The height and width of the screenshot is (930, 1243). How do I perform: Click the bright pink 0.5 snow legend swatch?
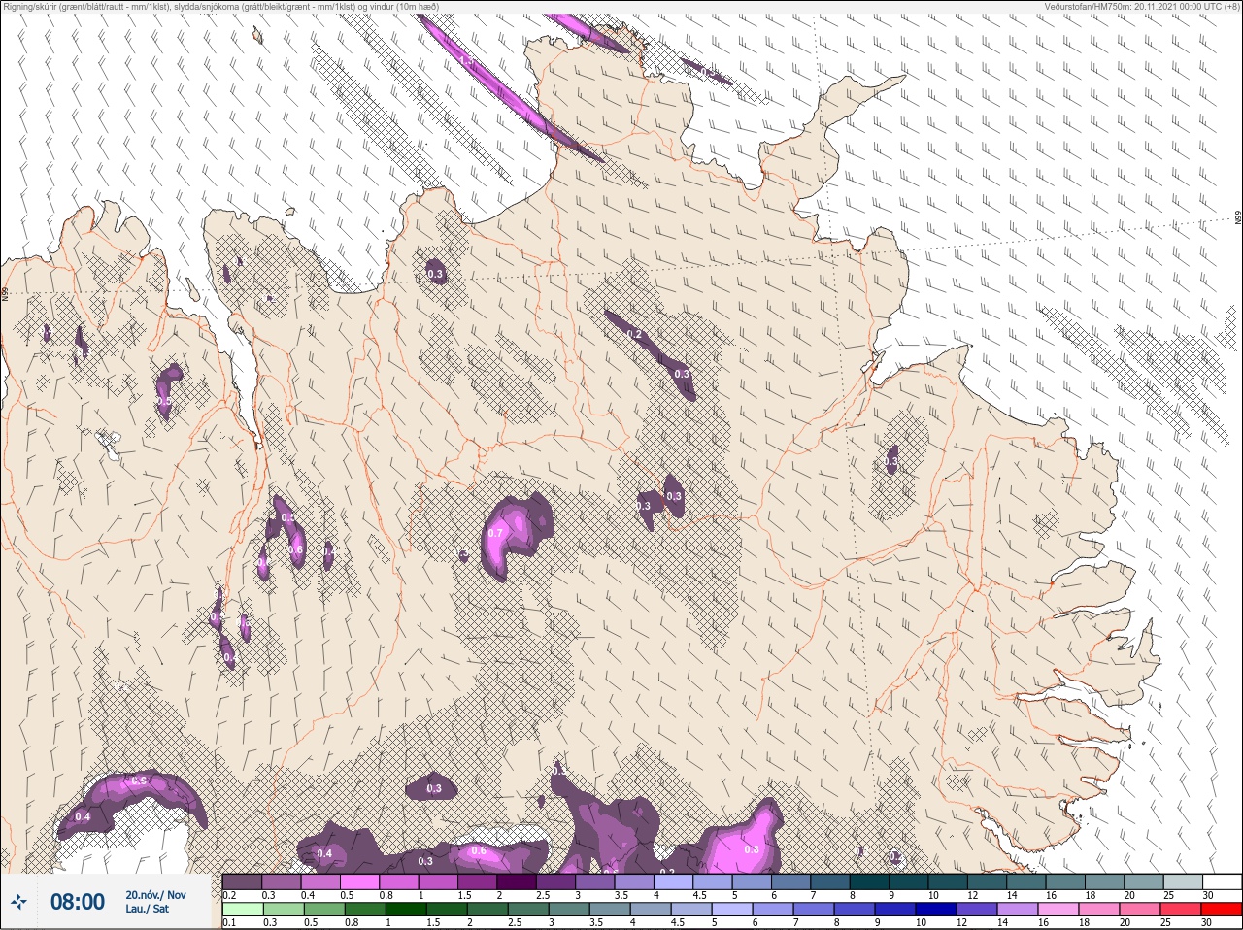tap(359, 881)
